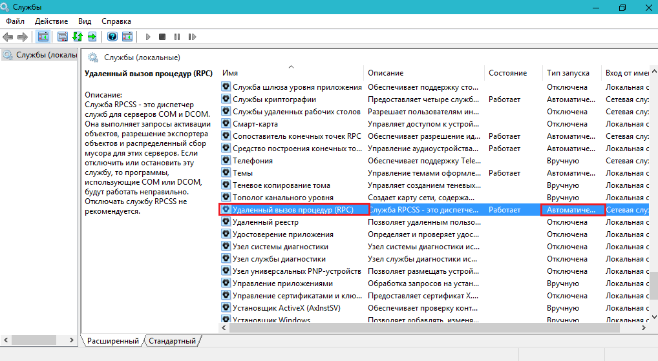The height and width of the screenshot is (361, 658).
Task: Click the Forward arrow in the toolbar
Action: [x=23, y=37]
